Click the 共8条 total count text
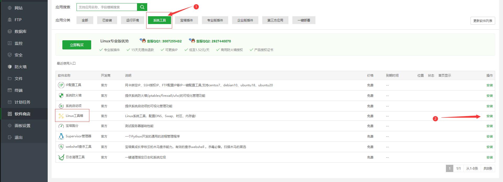 [x=488, y=168]
